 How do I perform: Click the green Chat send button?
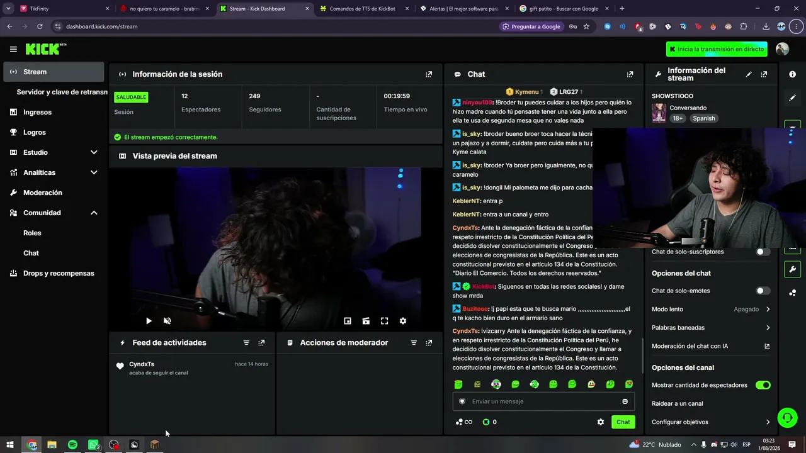[623, 422]
